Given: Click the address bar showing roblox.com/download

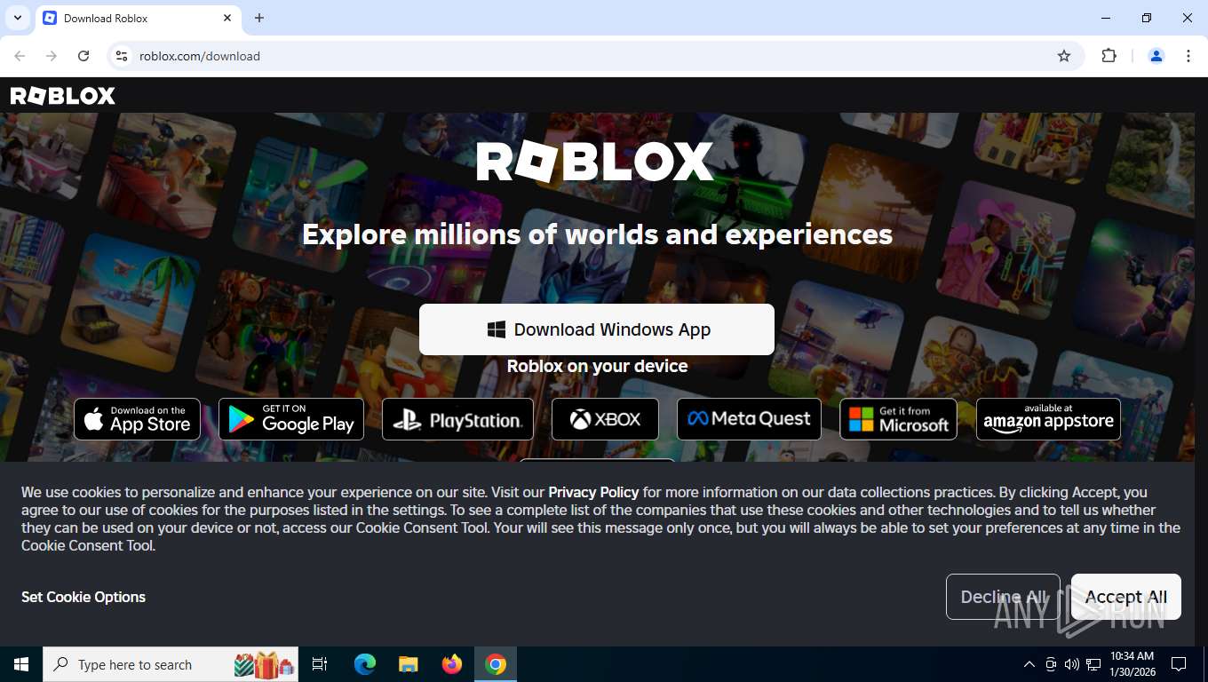Looking at the screenshot, I should point(595,56).
